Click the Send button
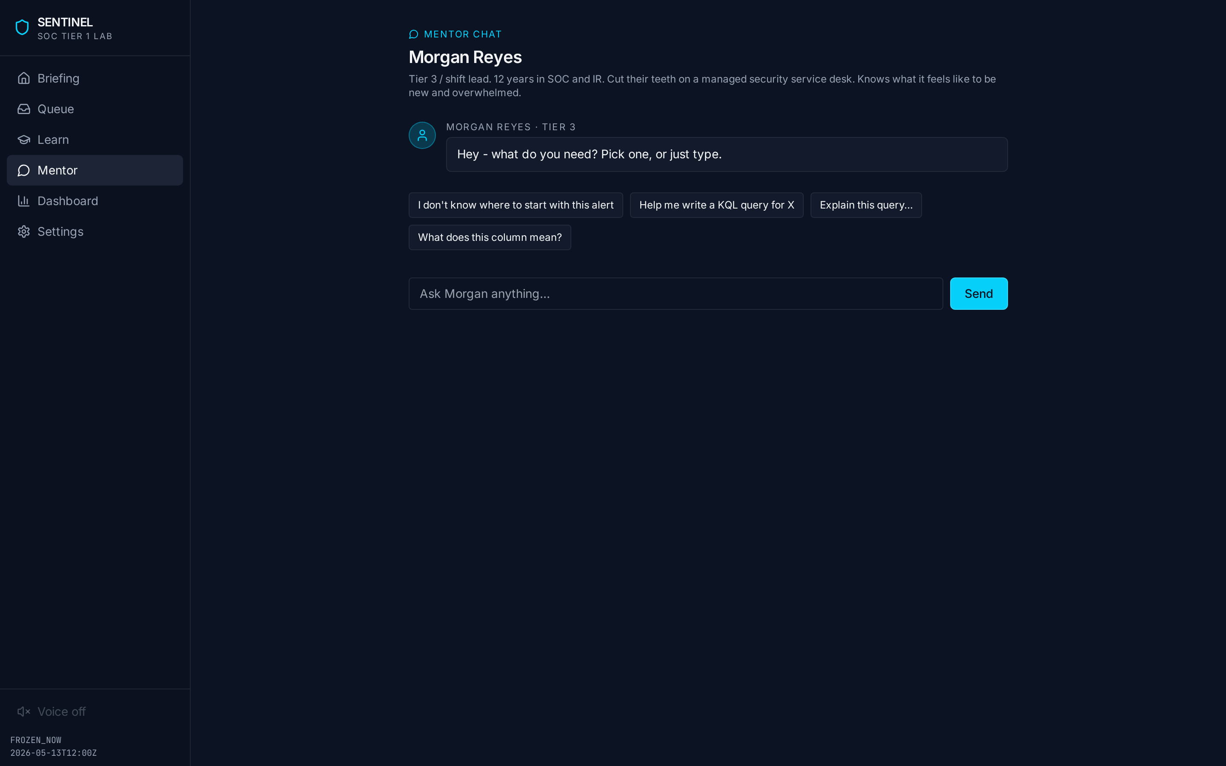The height and width of the screenshot is (766, 1226). 979,293
